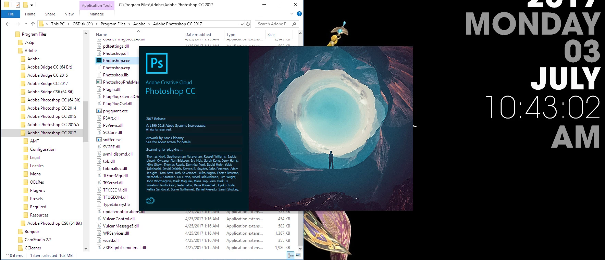Screen dimensions: 605x260
Task: Click sniffer.exe file icon
Action: click(x=99, y=140)
